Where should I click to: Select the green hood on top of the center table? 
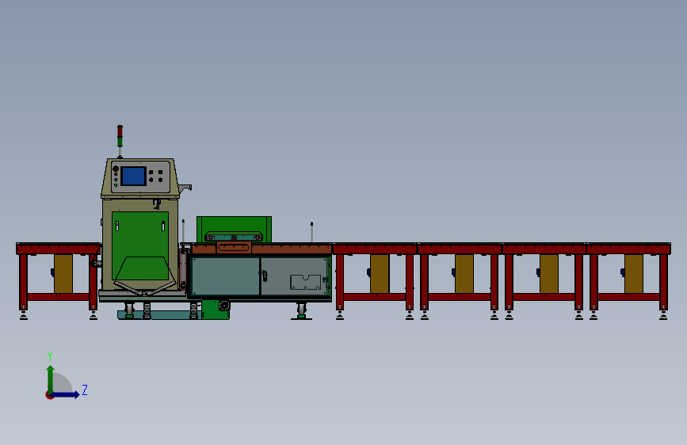tap(234, 229)
